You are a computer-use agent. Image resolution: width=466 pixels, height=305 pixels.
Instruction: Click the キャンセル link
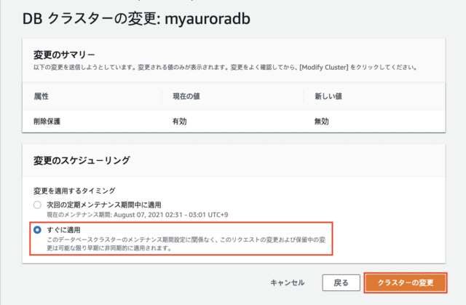point(287,282)
